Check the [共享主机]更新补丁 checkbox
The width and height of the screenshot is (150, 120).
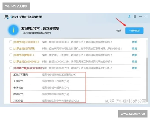tap(11, 55)
